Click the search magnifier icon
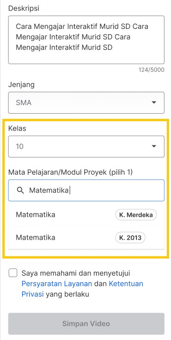Viewport: 171px width, 340px height. click(20, 191)
